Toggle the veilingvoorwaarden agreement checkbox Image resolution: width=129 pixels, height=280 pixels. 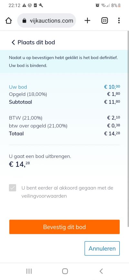13,188
